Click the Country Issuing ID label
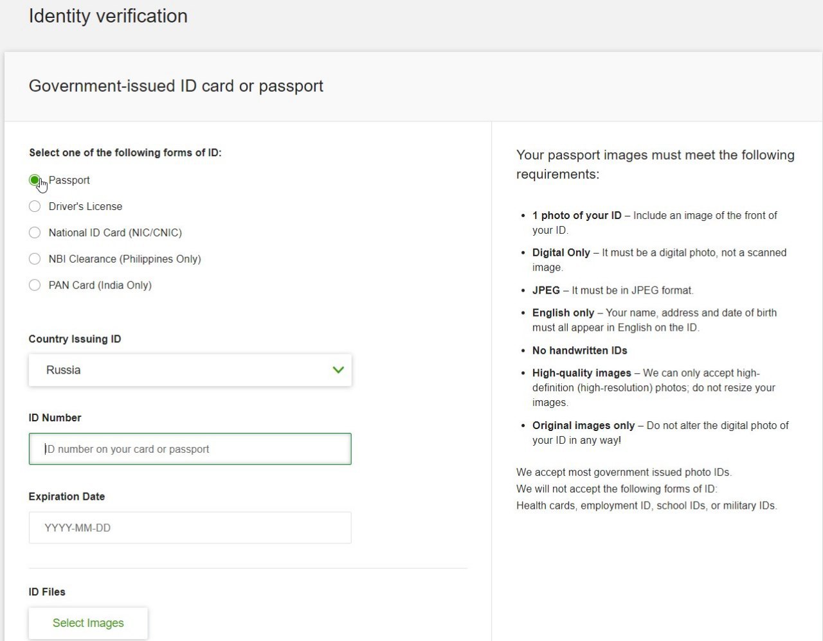 (x=75, y=339)
